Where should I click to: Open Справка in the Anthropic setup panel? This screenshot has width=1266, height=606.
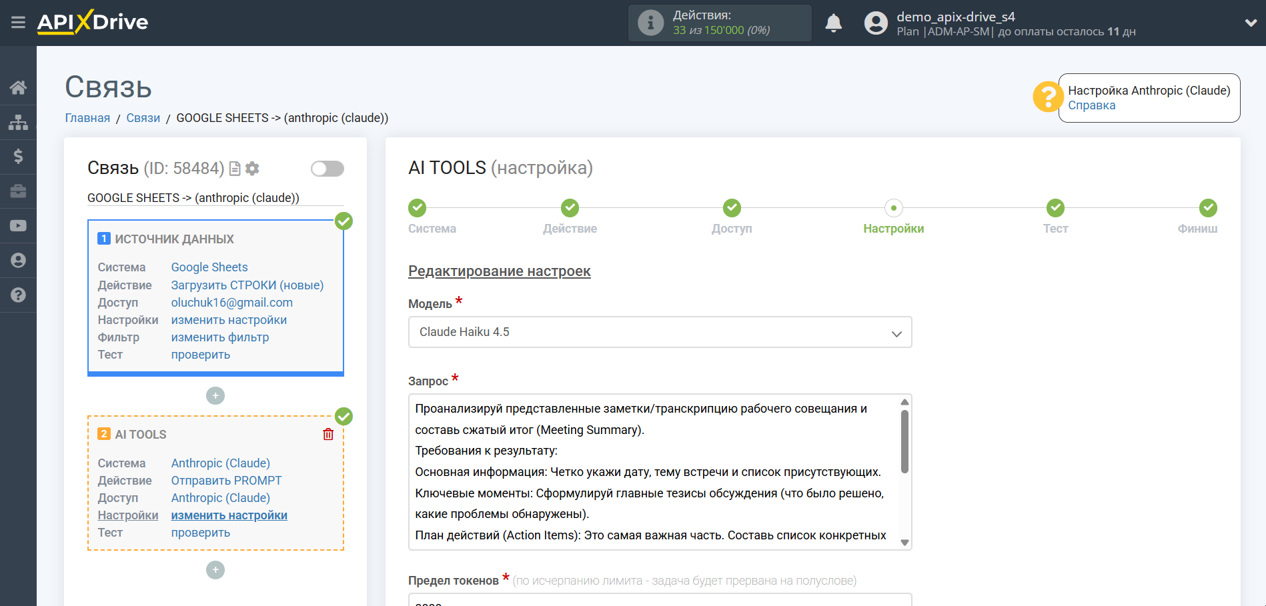pos(1093,105)
